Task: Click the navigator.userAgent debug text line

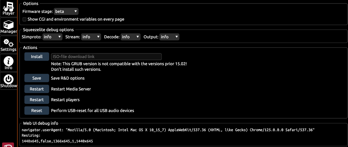Action: click(168, 130)
